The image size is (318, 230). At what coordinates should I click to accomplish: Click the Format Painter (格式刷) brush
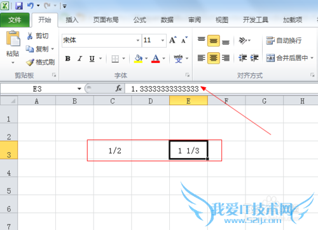tap(30, 62)
